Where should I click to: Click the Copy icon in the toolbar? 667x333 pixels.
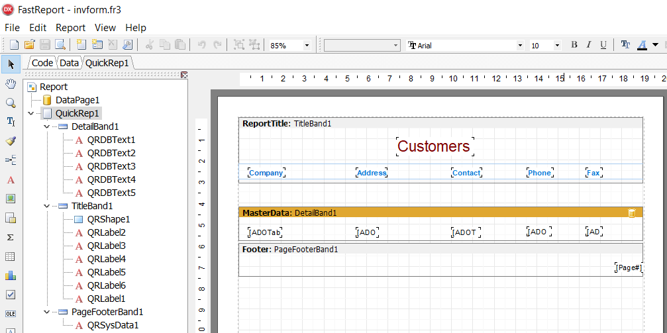[x=165, y=45]
